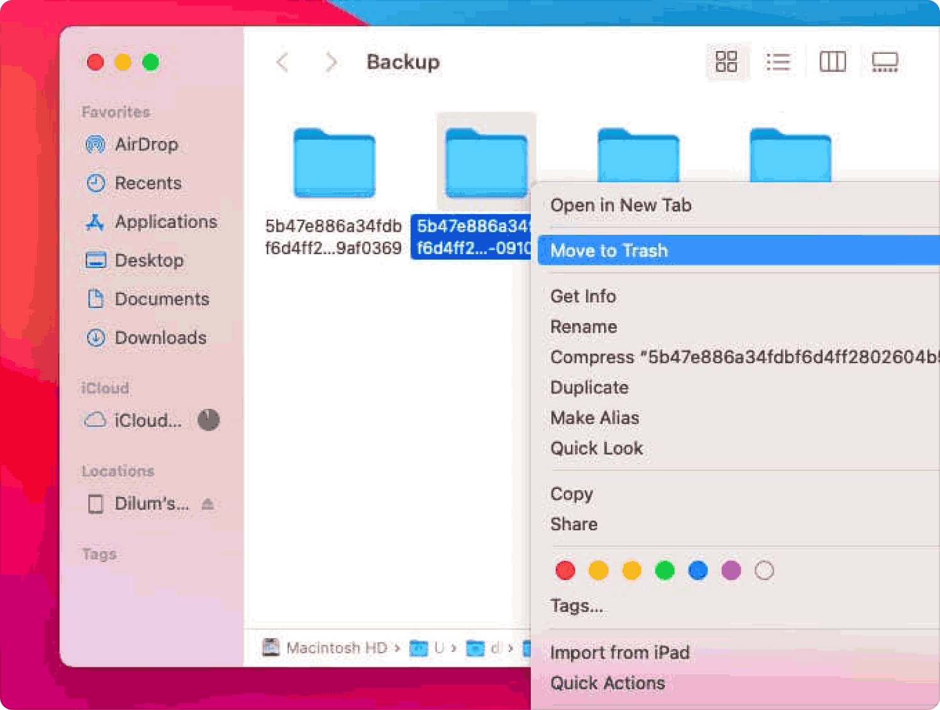The image size is (940, 710).
Task: Open Downloads in the sidebar
Action: point(160,338)
